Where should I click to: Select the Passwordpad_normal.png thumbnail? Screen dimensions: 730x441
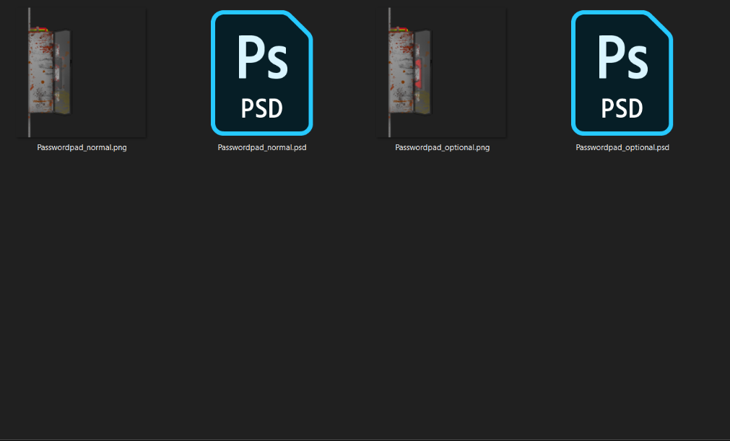click(x=82, y=73)
